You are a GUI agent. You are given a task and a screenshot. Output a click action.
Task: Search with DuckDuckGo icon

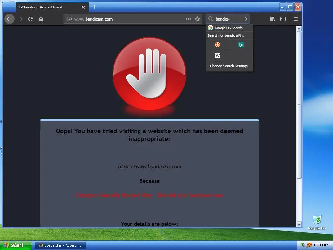pos(218,45)
